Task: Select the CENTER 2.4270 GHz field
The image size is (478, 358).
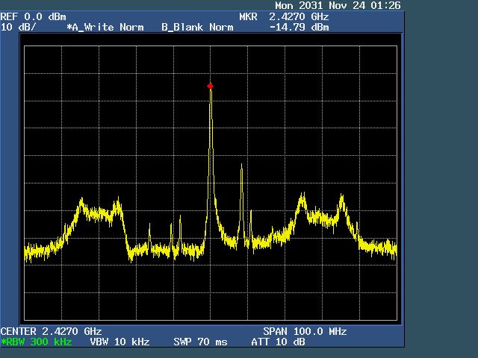Action: pyautogui.click(x=51, y=331)
